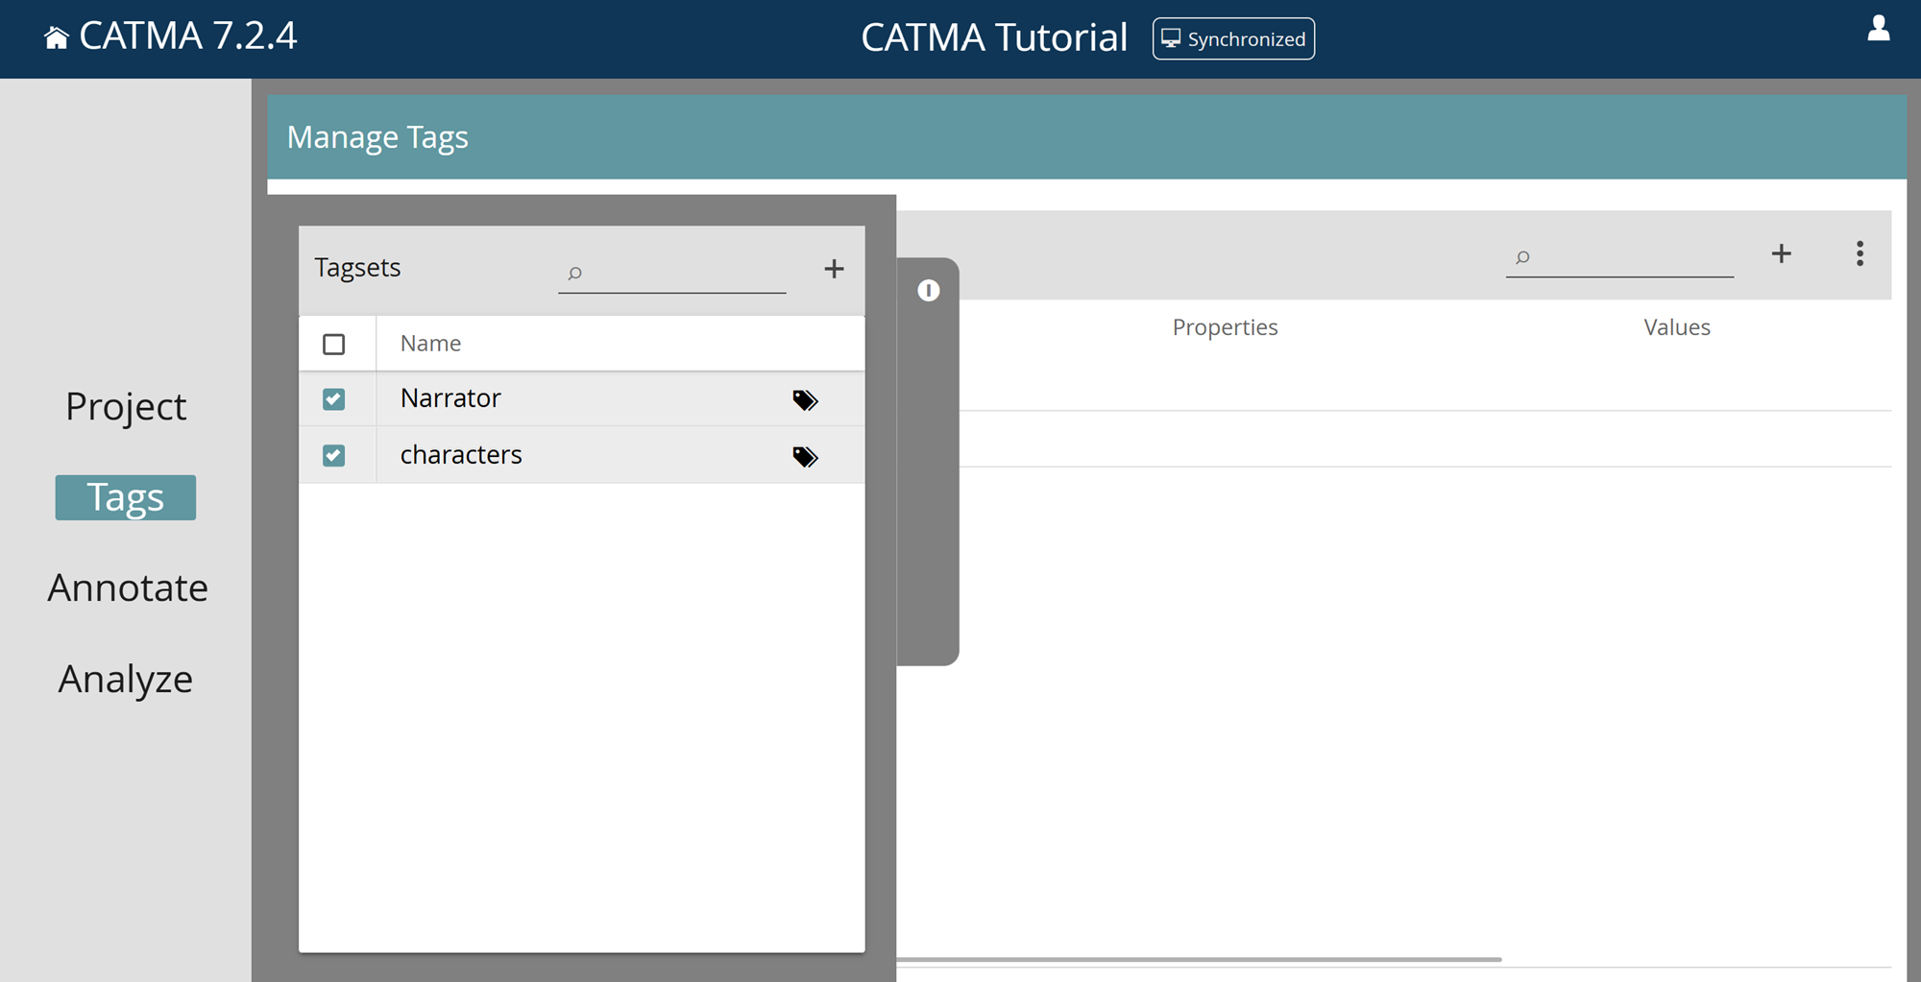Image resolution: width=1921 pixels, height=982 pixels.
Task: Uncheck the Narrator tagset
Action: pyautogui.click(x=335, y=398)
